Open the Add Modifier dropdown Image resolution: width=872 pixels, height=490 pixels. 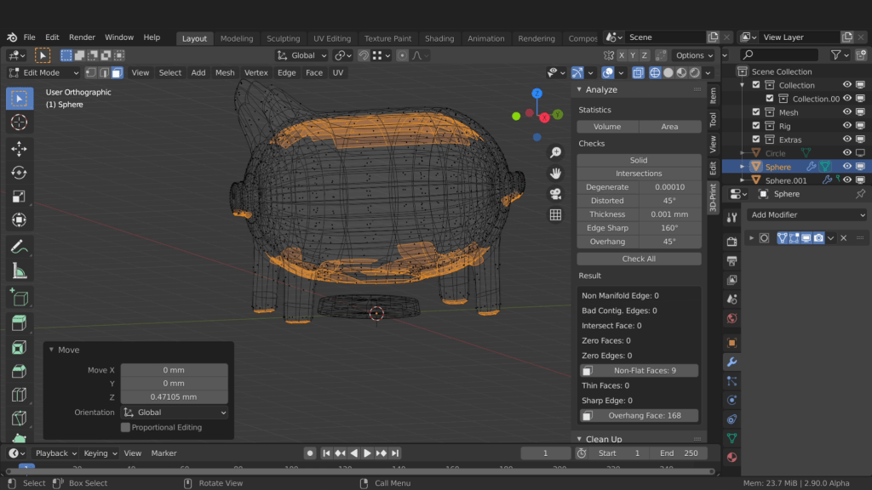(x=807, y=215)
